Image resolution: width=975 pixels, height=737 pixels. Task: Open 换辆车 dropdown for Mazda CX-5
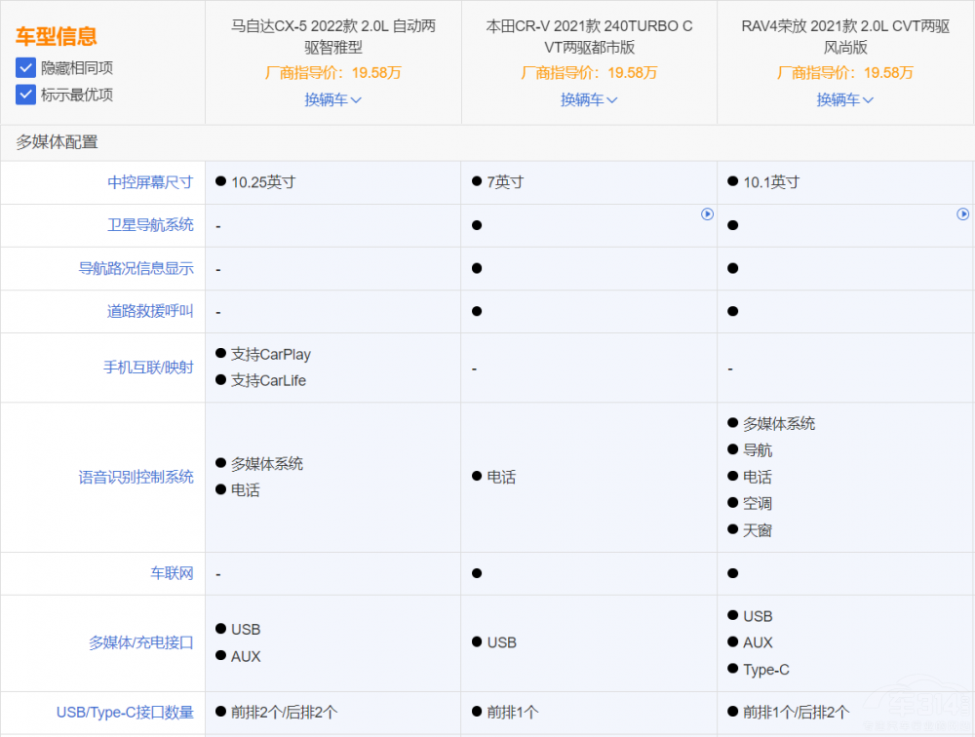tap(332, 99)
